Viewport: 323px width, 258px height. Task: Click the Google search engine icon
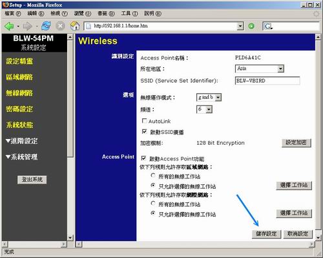(x=268, y=27)
